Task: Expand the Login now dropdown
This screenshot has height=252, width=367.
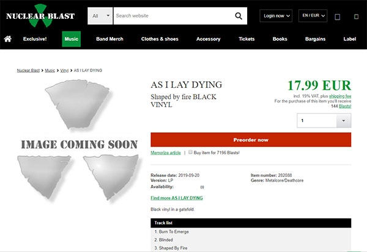Action: tap(276, 16)
